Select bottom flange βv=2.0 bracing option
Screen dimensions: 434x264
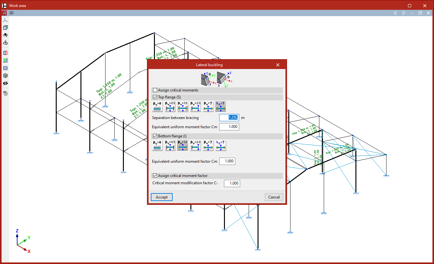[x=195, y=146]
